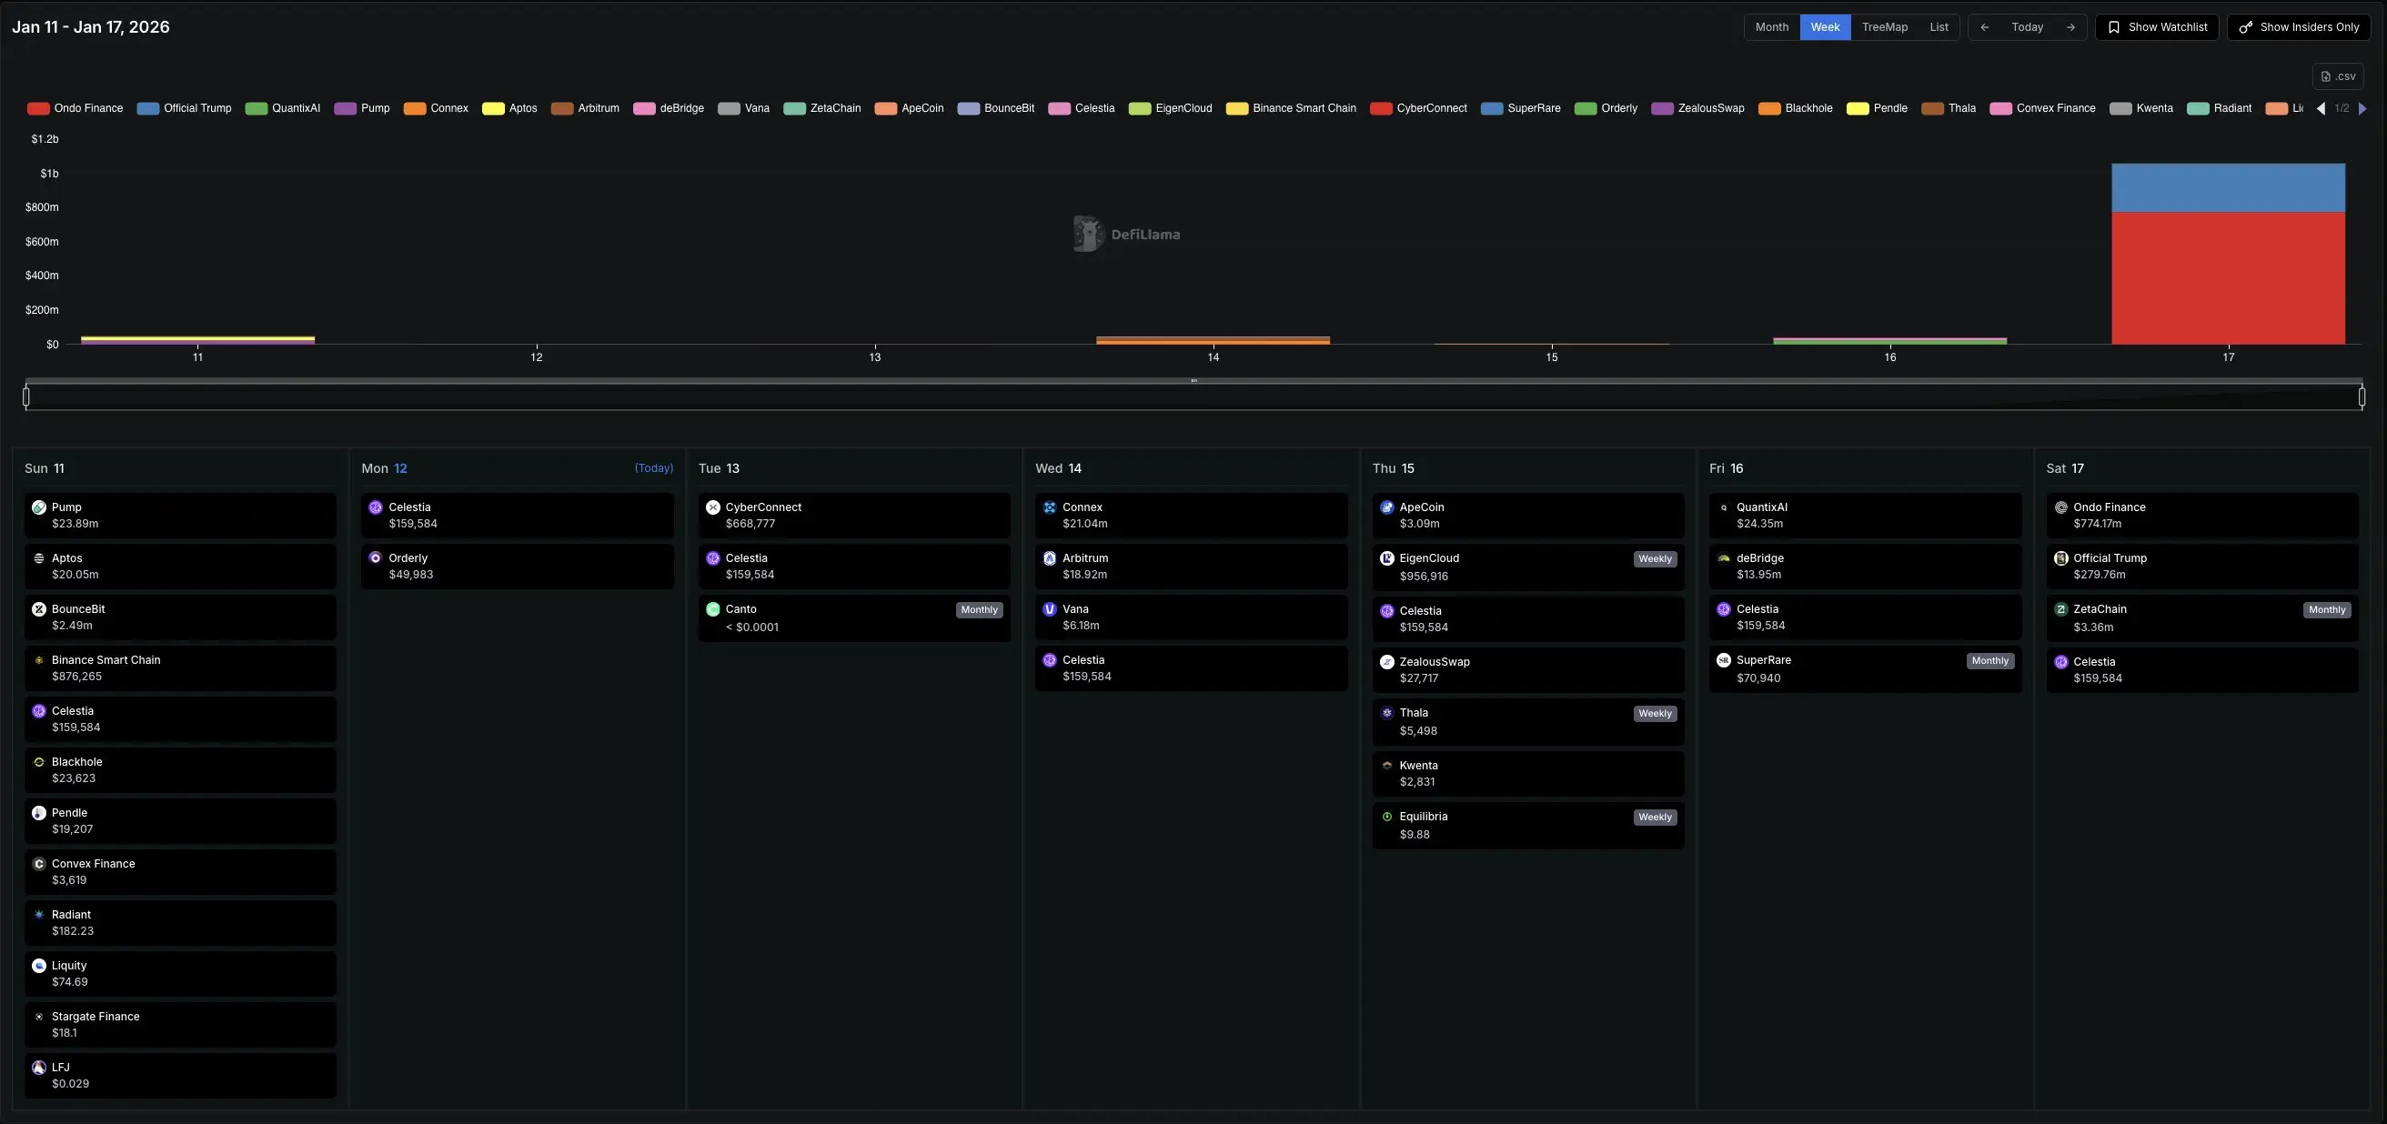Go to next legend page arrow
Viewport: 2387px width, 1124px height.
[x=2362, y=108]
